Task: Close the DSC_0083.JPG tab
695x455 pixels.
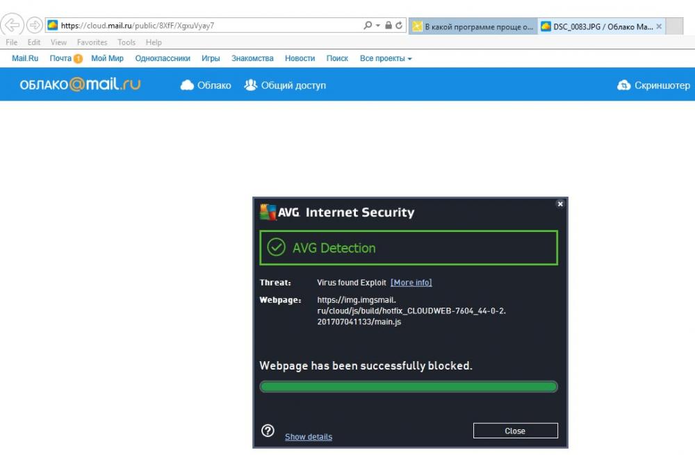Action: (x=659, y=26)
